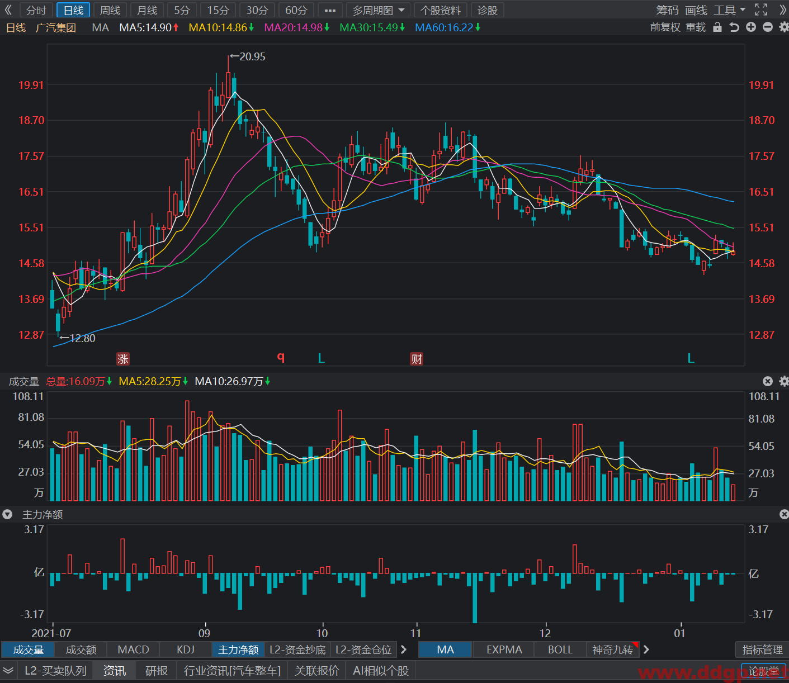Open main chart settings gear
This screenshot has height=683, width=789.
[x=783, y=27]
